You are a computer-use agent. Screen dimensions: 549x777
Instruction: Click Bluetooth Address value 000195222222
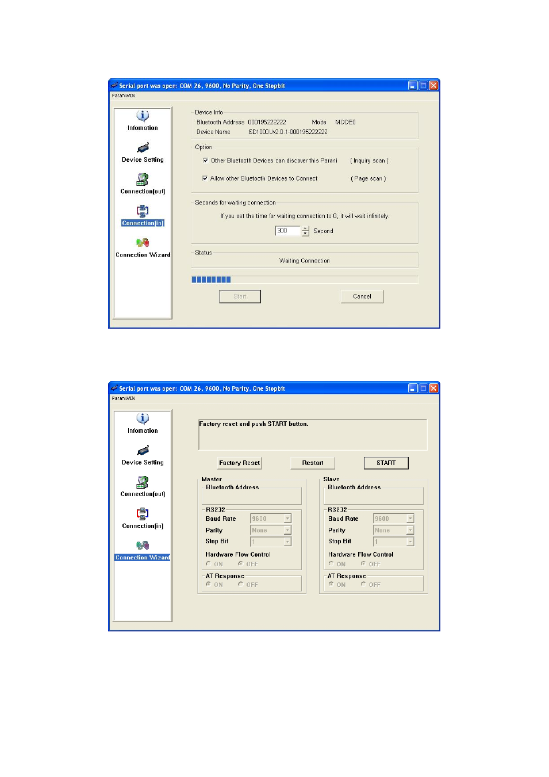click(267, 122)
